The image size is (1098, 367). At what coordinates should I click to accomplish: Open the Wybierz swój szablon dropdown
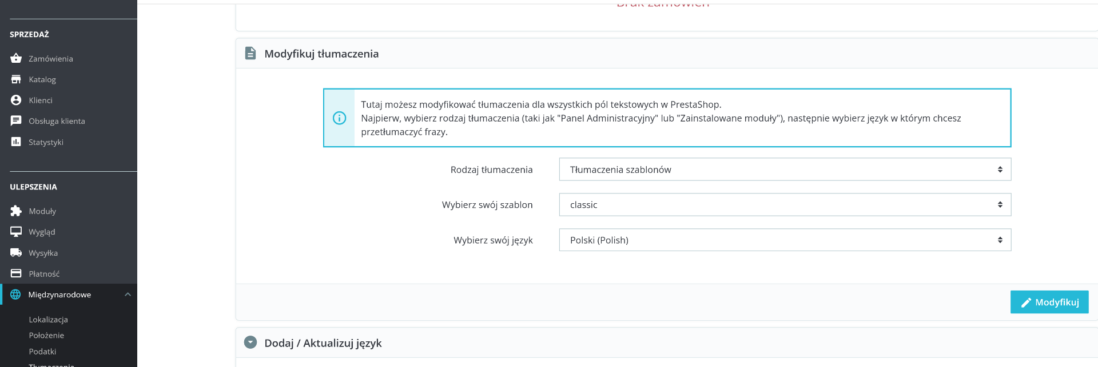tap(785, 205)
